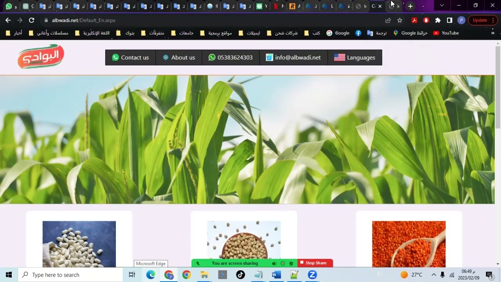Switch to the orange R icon tab
The width and height of the screenshot is (501, 282).
pos(295,6)
